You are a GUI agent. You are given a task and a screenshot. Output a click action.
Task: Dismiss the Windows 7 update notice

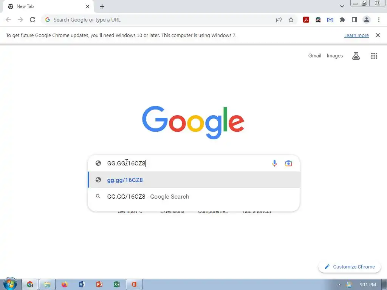point(378,35)
